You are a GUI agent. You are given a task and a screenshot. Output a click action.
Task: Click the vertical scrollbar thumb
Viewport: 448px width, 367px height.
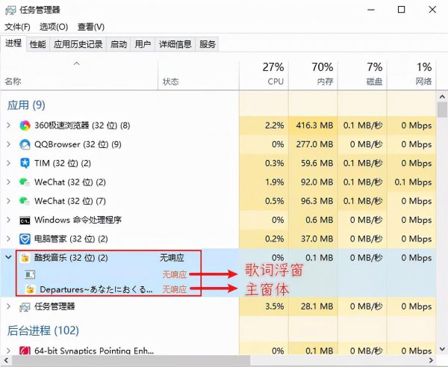click(442, 110)
